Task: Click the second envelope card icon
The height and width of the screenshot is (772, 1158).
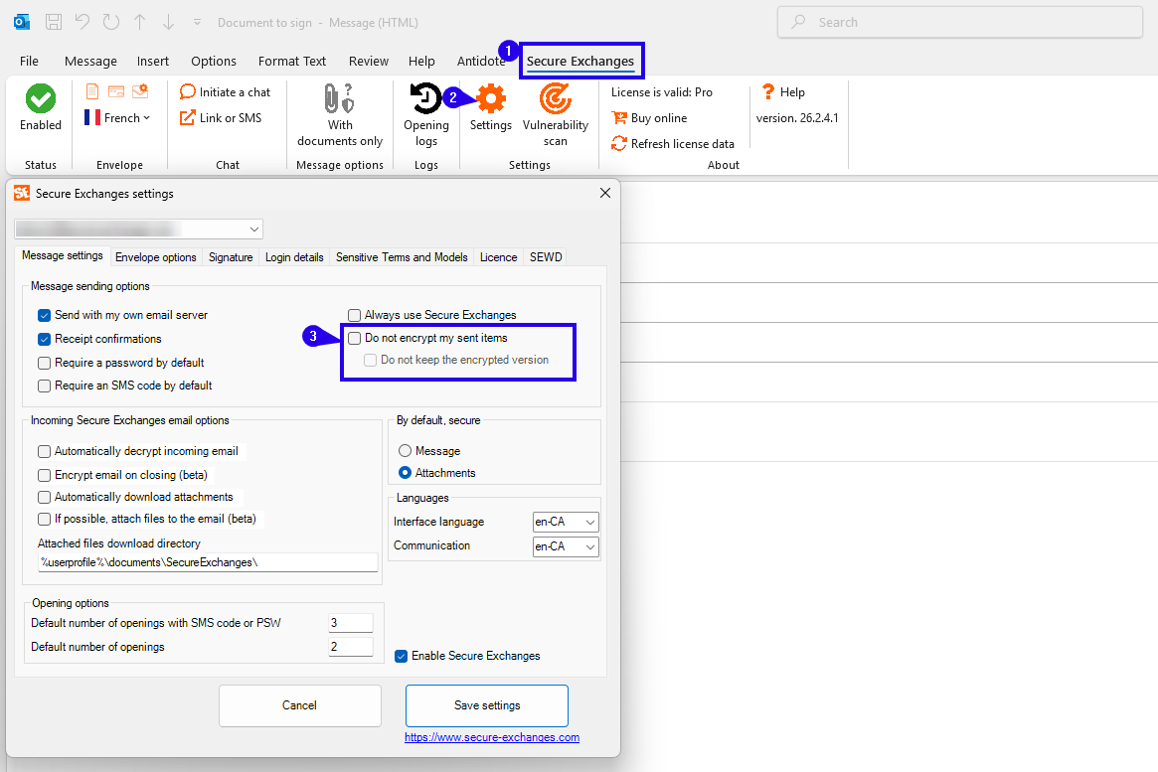Action: [116, 91]
